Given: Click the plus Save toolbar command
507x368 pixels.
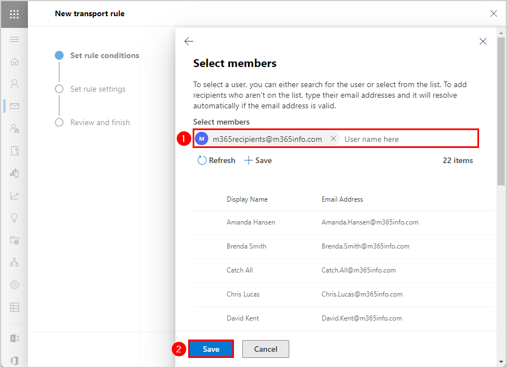Looking at the screenshot, I should [x=258, y=160].
